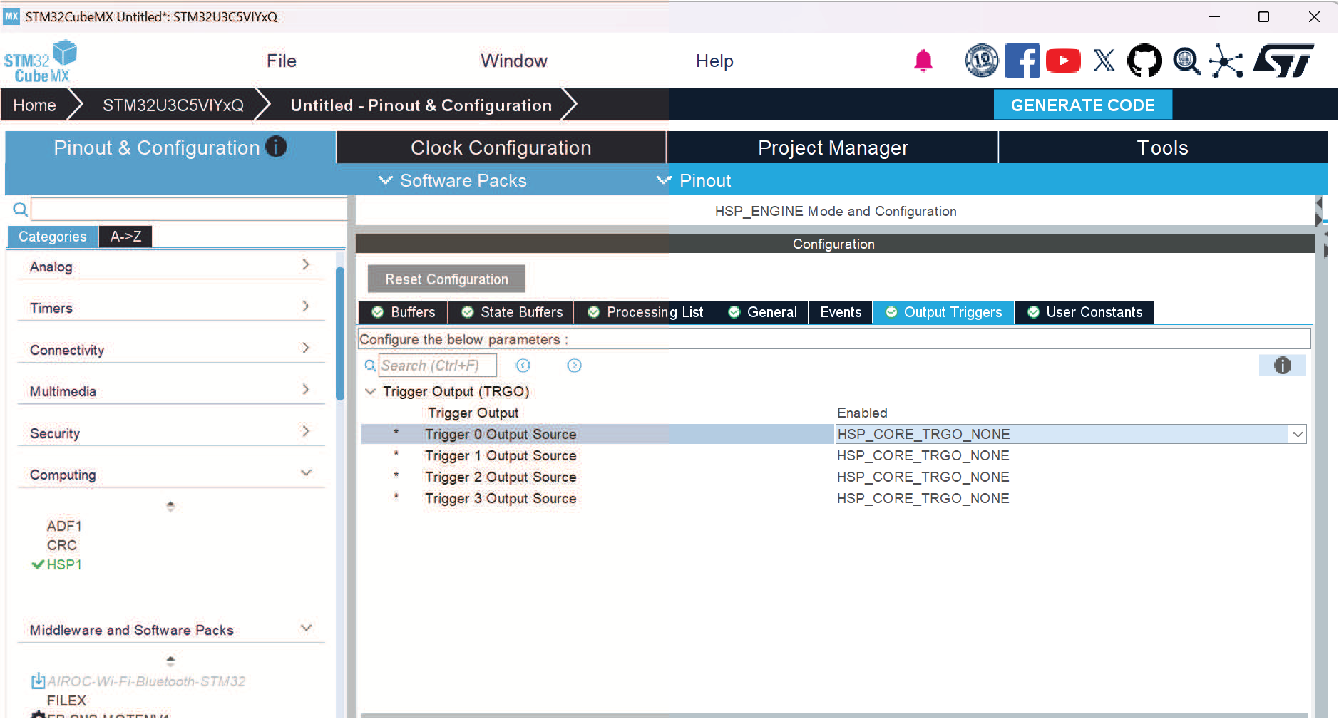This screenshot has width=1339, height=719.
Task: Open the State Buffers tab
Action: tap(512, 312)
